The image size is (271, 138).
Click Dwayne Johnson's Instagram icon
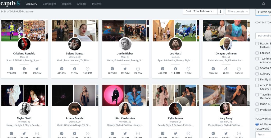(213, 69)
